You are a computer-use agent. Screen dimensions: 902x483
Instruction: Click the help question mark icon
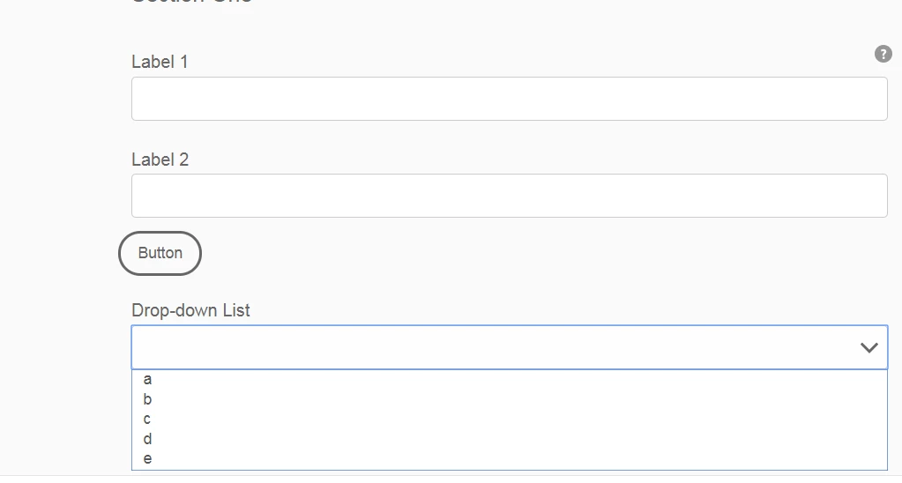pos(883,55)
